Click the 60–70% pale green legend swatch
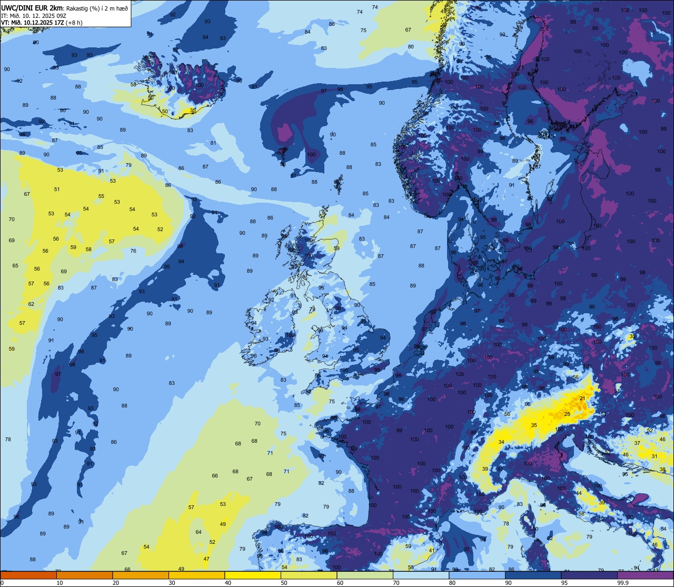 365,575
